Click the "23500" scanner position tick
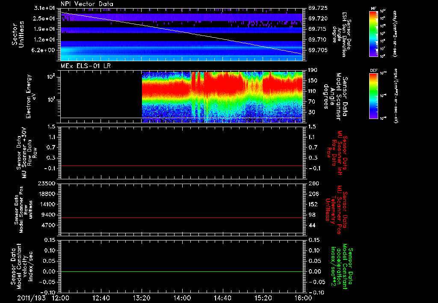The width and height of the screenshot is (438, 303). coord(46,183)
